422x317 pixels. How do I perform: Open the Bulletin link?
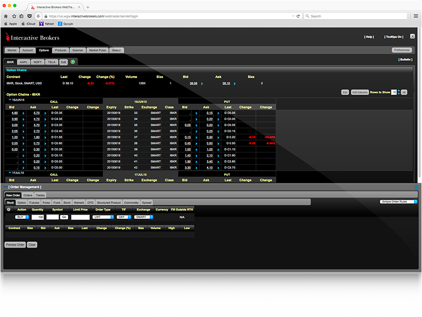(x=405, y=60)
